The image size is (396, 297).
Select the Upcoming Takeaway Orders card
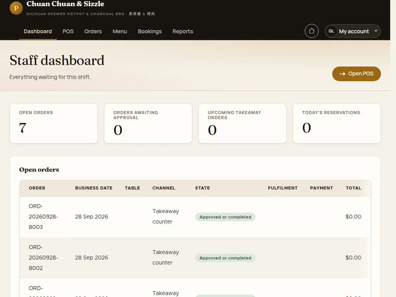pos(242,123)
